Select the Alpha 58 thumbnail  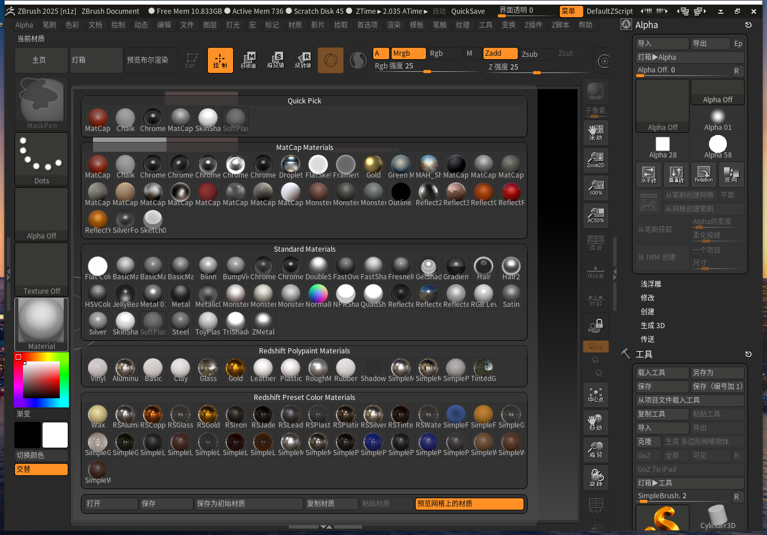[718, 147]
